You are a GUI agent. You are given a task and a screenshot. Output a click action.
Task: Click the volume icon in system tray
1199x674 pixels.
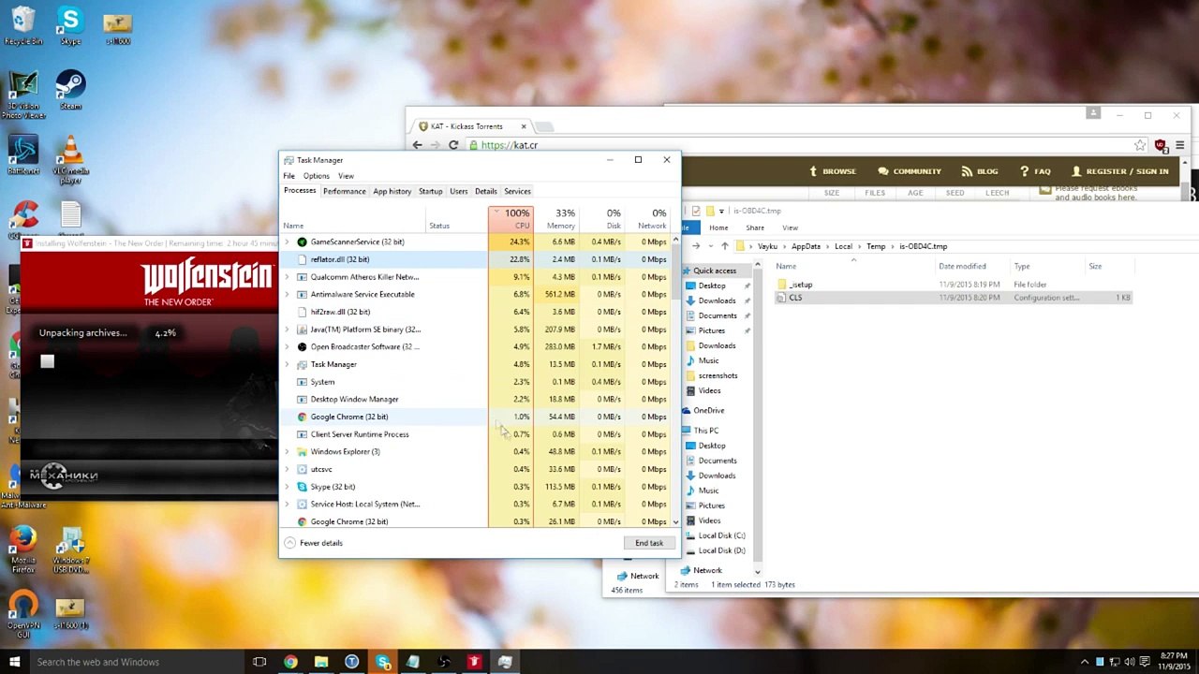click(x=1131, y=662)
